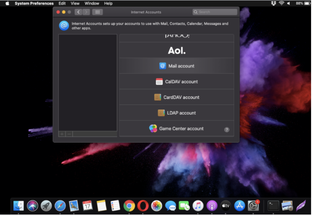Click the plus button to add account
This screenshot has width=312, height=215.
[62, 134]
